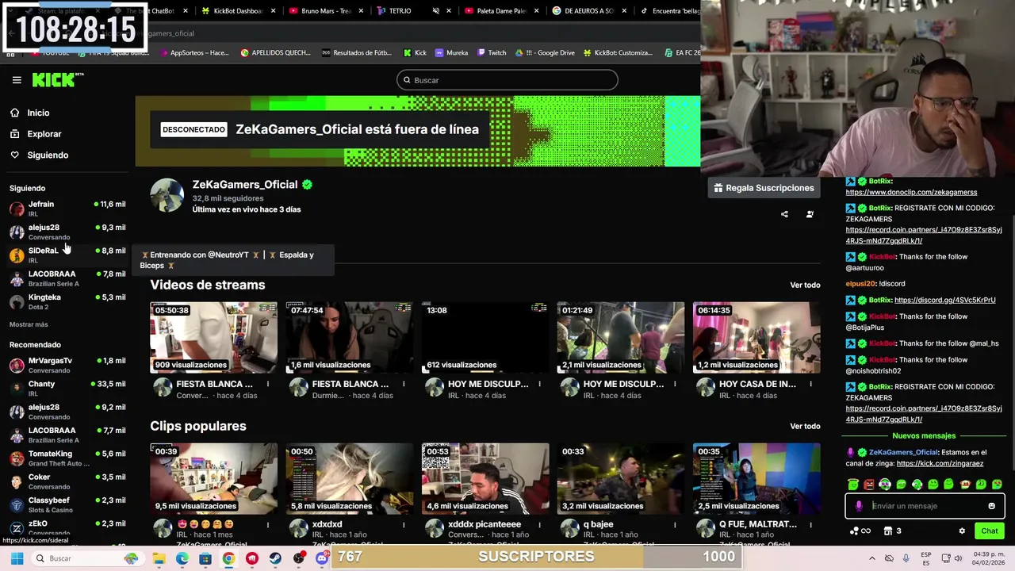Open the Windows Start menu
The height and width of the screenshot is (571, 1015).
[17, 558]
